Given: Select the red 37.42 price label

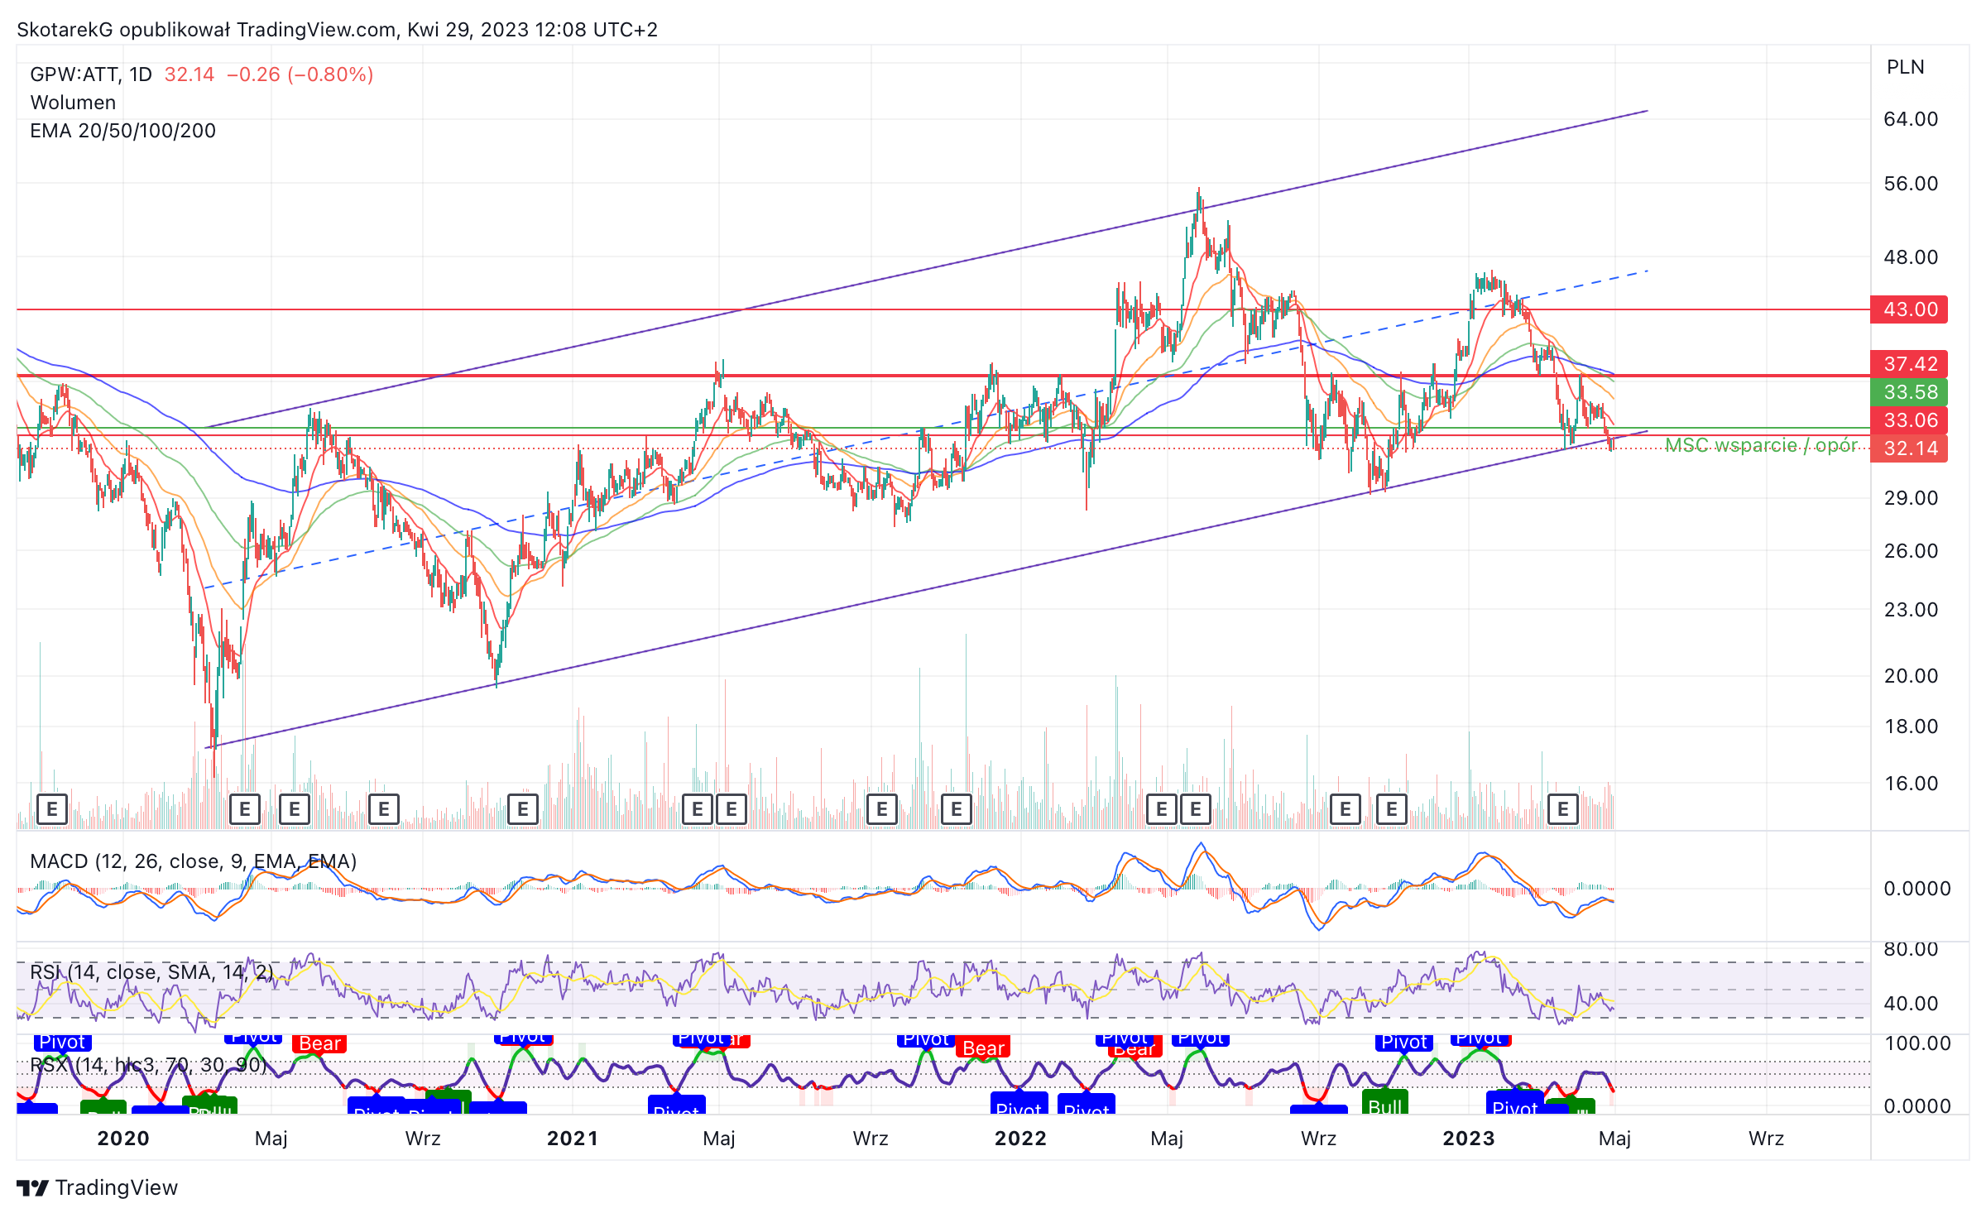Looking at the screenshot, I should (x=1909, y=364).
